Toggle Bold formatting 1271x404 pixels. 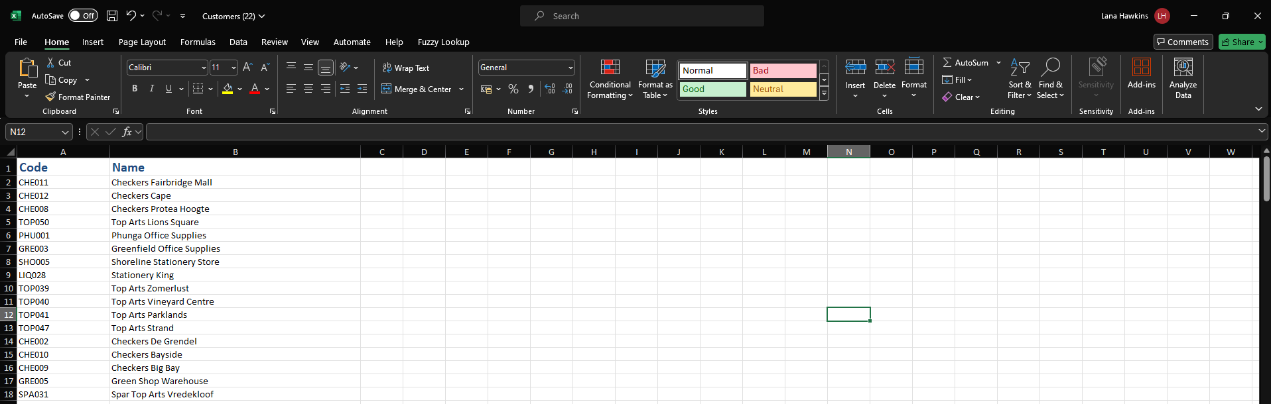[x=135, y=89]
